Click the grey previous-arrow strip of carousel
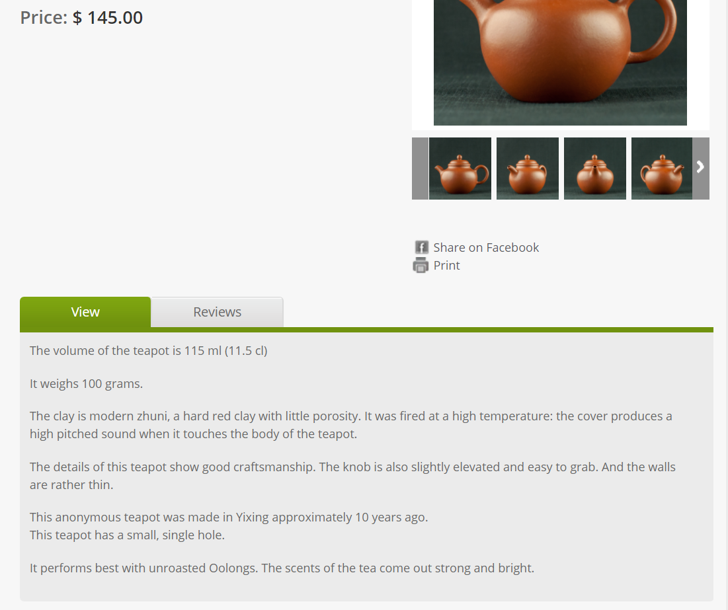The height and width of the screenshot is (610, 728). [420, 168]
